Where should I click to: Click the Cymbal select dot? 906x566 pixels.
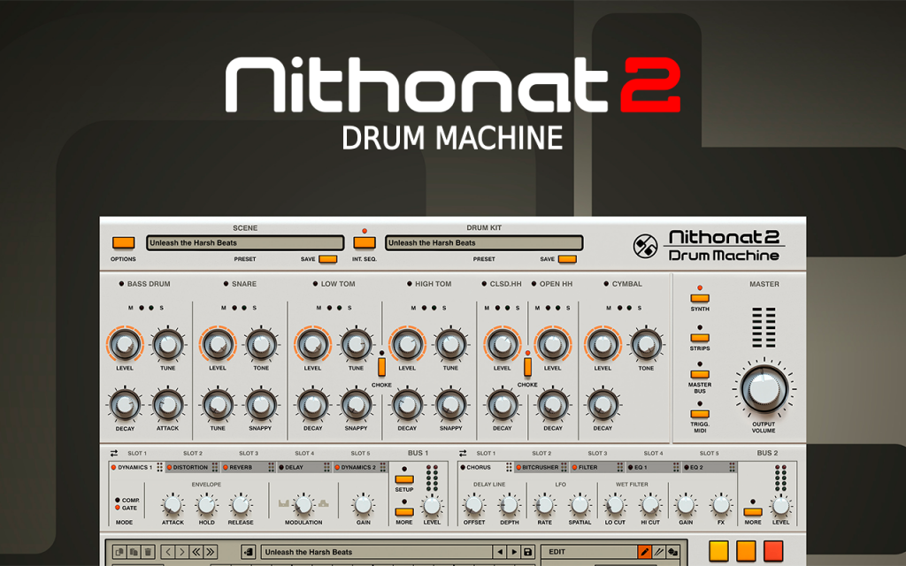pyautogui.click(x=606, y=284)
